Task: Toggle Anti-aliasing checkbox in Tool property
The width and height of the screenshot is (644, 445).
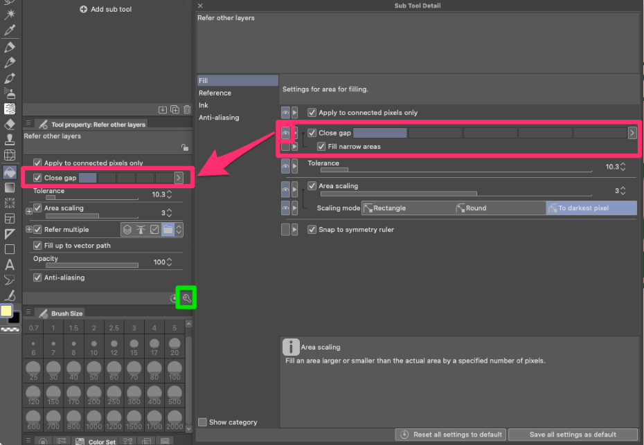Action: click(x=37, y=278)
